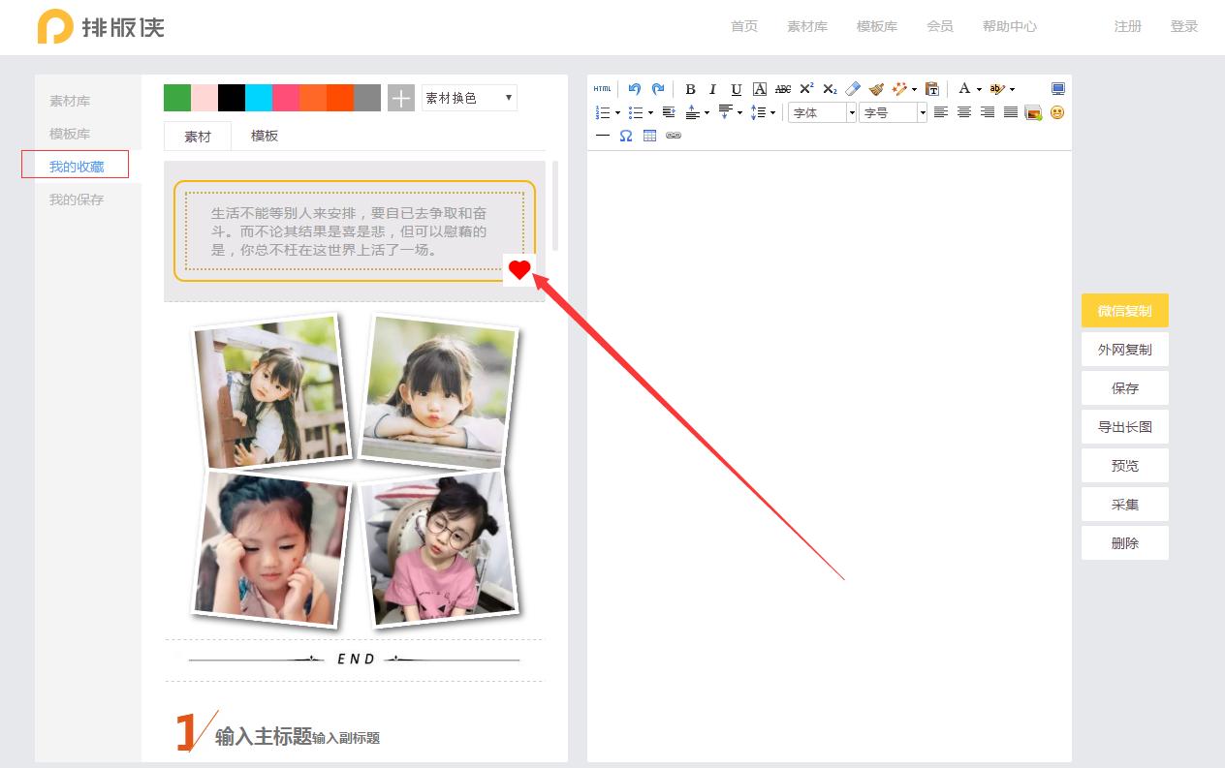The width and height of the screenshot is (1225, 768).
Task: Click the four-photo collage template
Action: pos(355,470)
